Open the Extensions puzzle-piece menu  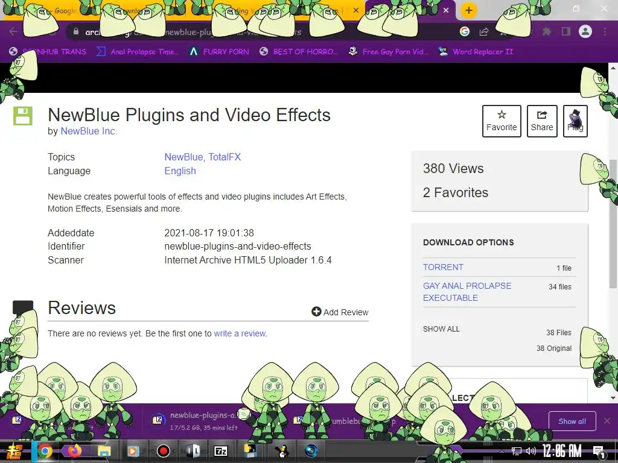tap(547, 31)
